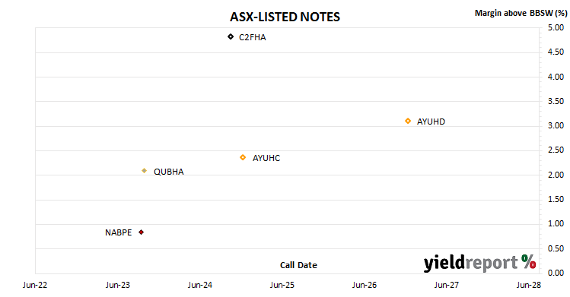Select the NABPE label text
The width and height of the screenshot is (570, 297).
119,232
